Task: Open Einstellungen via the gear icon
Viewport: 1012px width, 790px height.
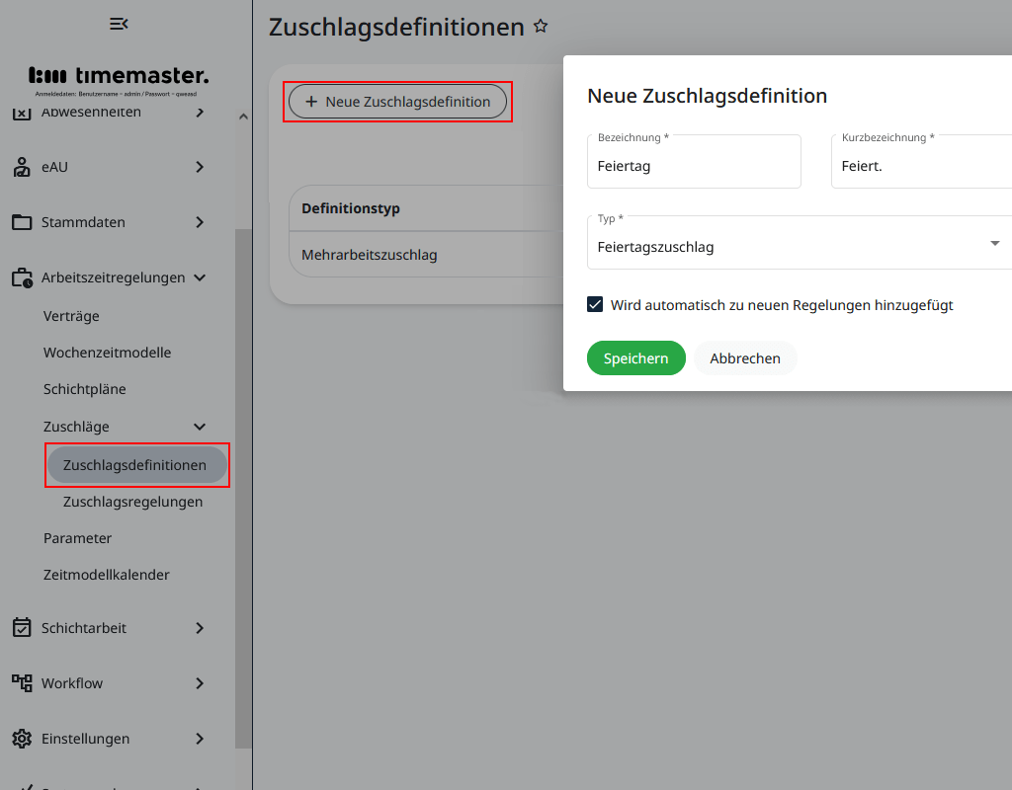Action: [x=22, y=739]
